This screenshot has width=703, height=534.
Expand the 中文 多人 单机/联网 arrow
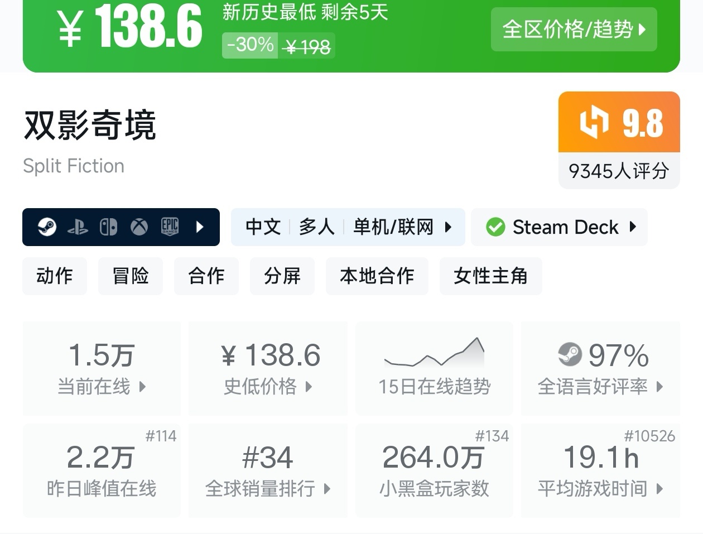click(448, 227)
